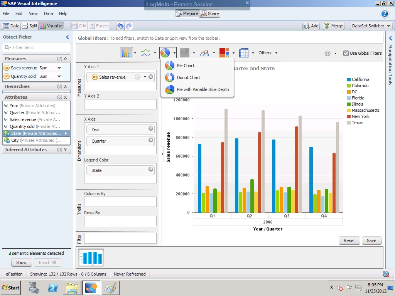
Task: Open chart settings gear icon
Action: pyautogui.click(x=327, y=53)
